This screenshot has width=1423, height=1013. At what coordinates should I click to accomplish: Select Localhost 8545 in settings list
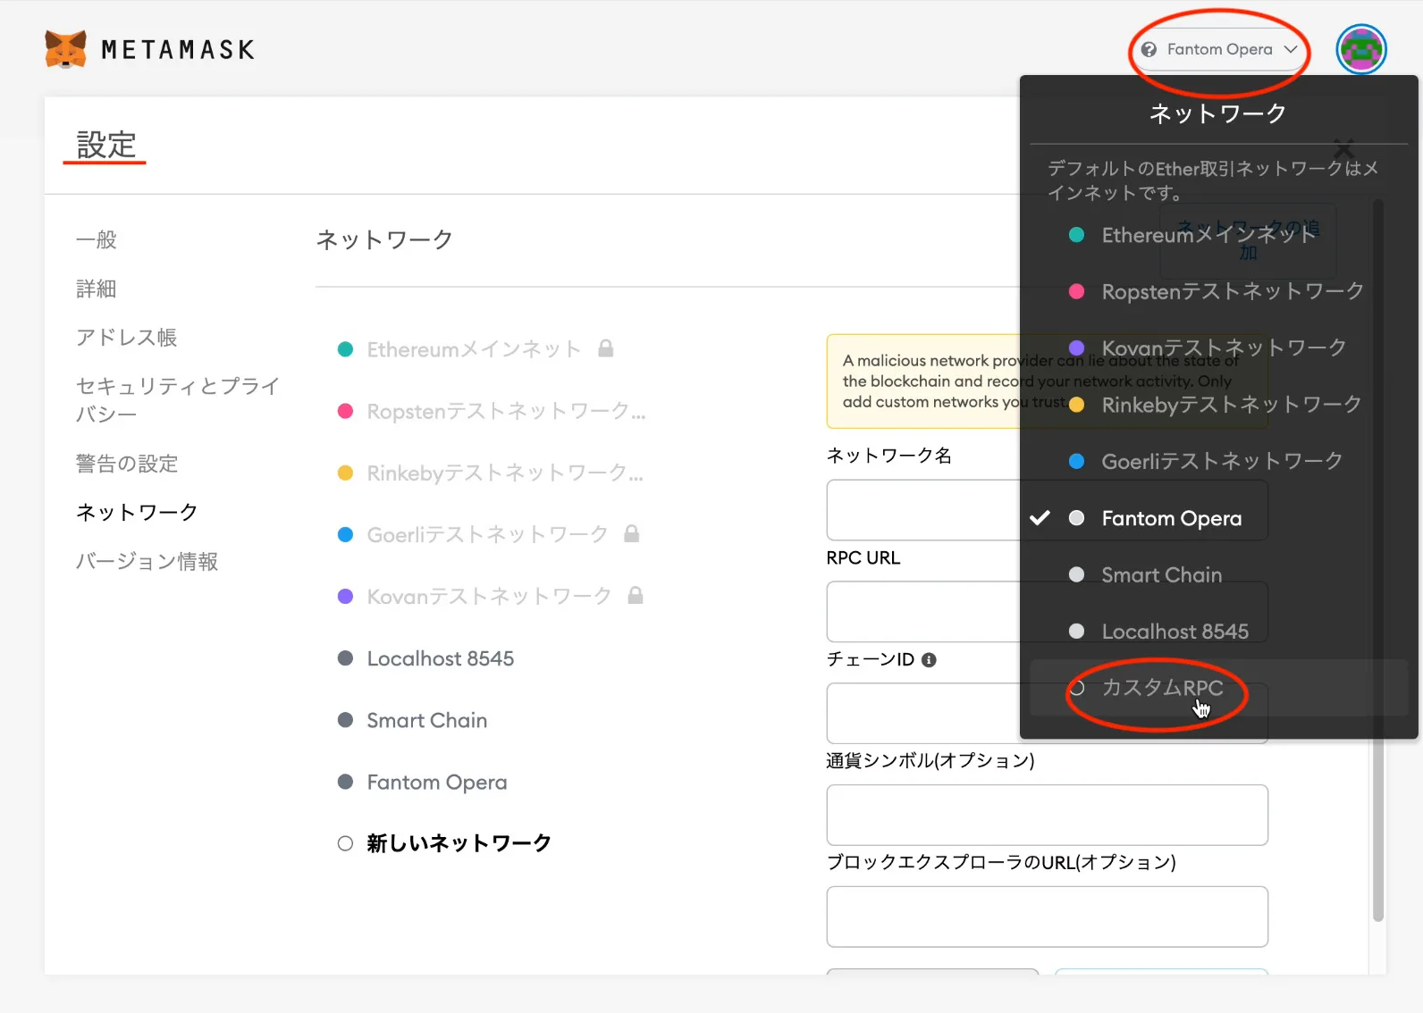click(x=425, y=658)
